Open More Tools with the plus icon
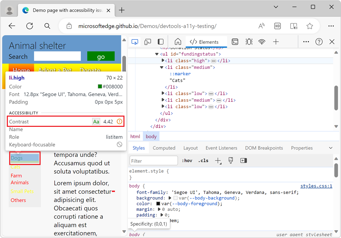The image size is (341, 238). point(276,42)
